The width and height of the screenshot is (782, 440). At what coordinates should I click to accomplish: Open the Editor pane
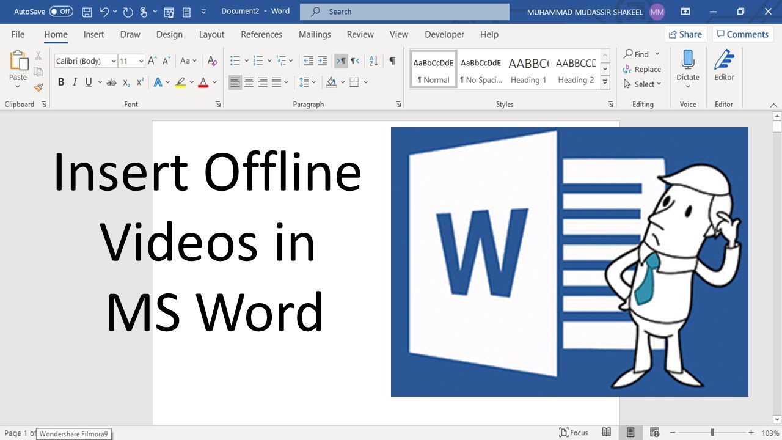(725, 65)
